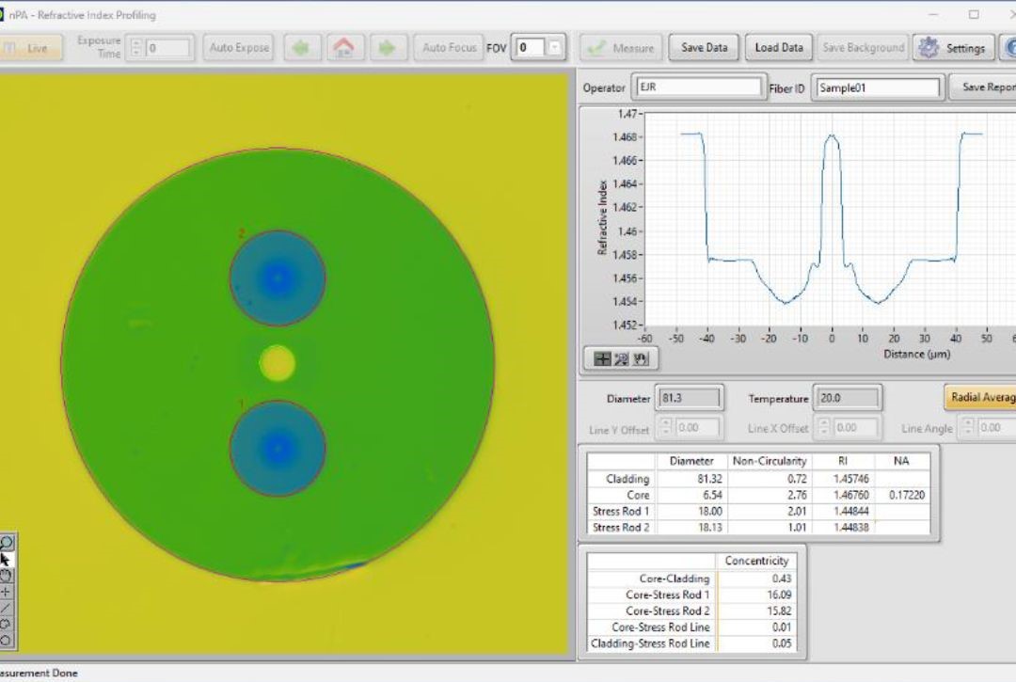
Task: Choose the hand pan tool for the fiber image
Action: click(6, 575)
